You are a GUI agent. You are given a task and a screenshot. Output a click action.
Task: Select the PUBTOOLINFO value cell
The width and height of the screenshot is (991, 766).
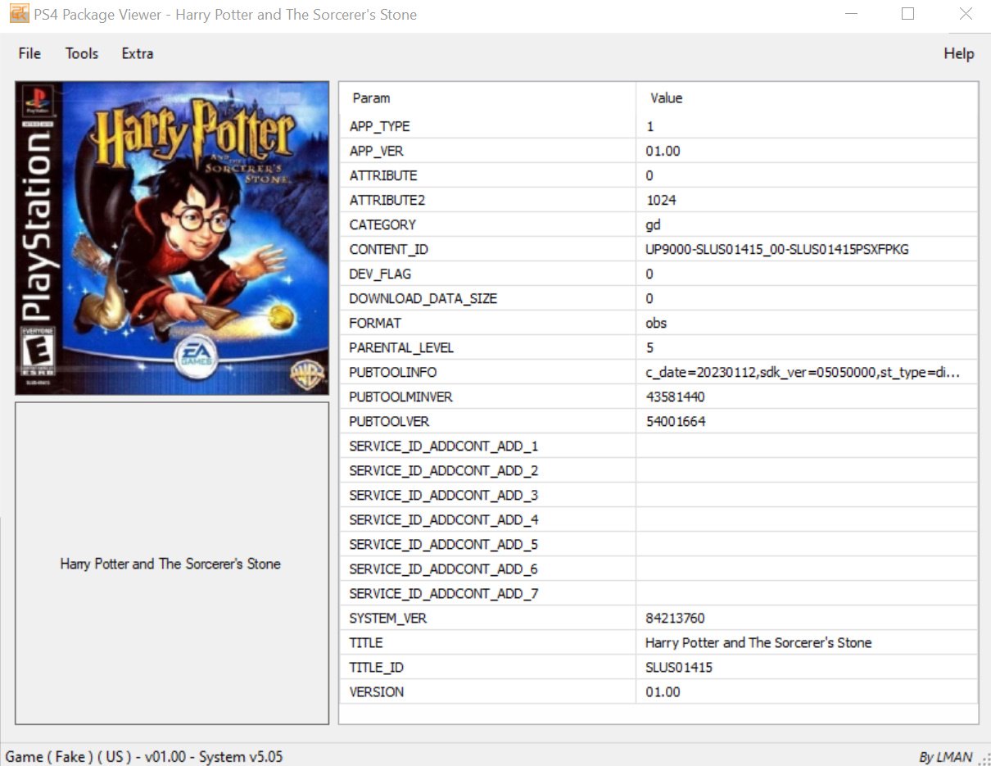point(802,372)
